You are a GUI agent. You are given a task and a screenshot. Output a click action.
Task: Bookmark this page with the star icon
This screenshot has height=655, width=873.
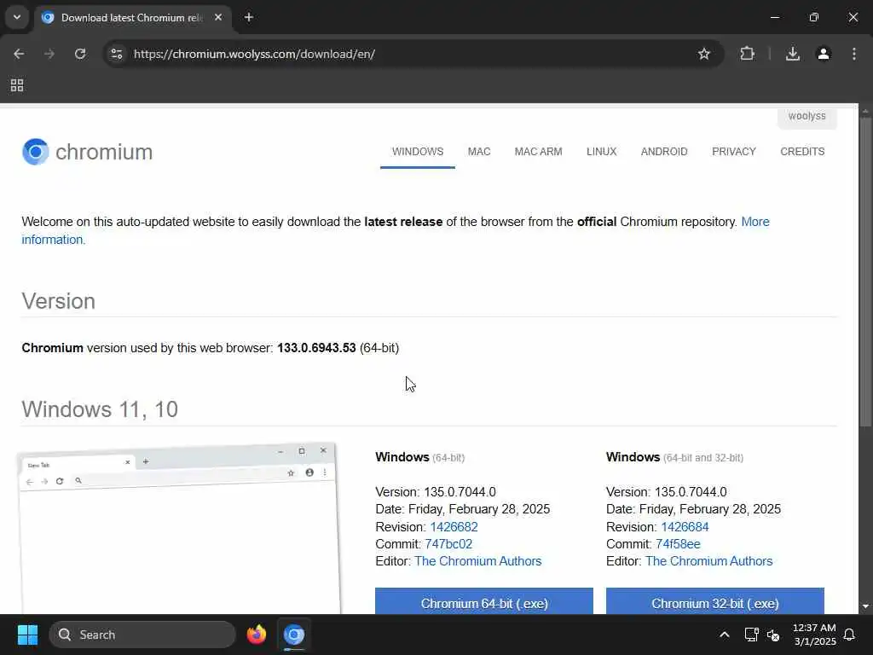pyautogui.click(x=703, y=54)
